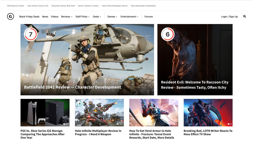Select Forums in the navigation bar

pos(149,17)
